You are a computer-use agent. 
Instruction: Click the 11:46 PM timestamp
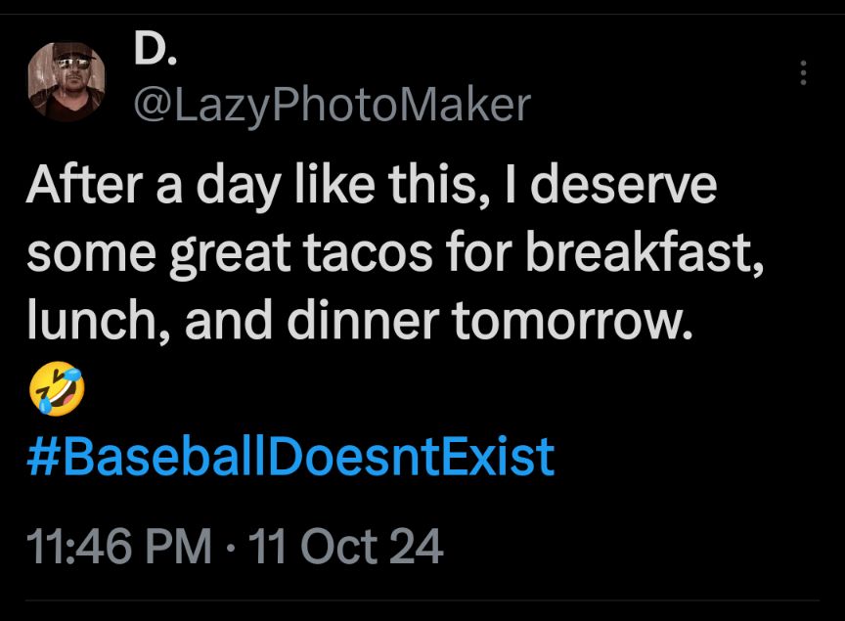120,547
